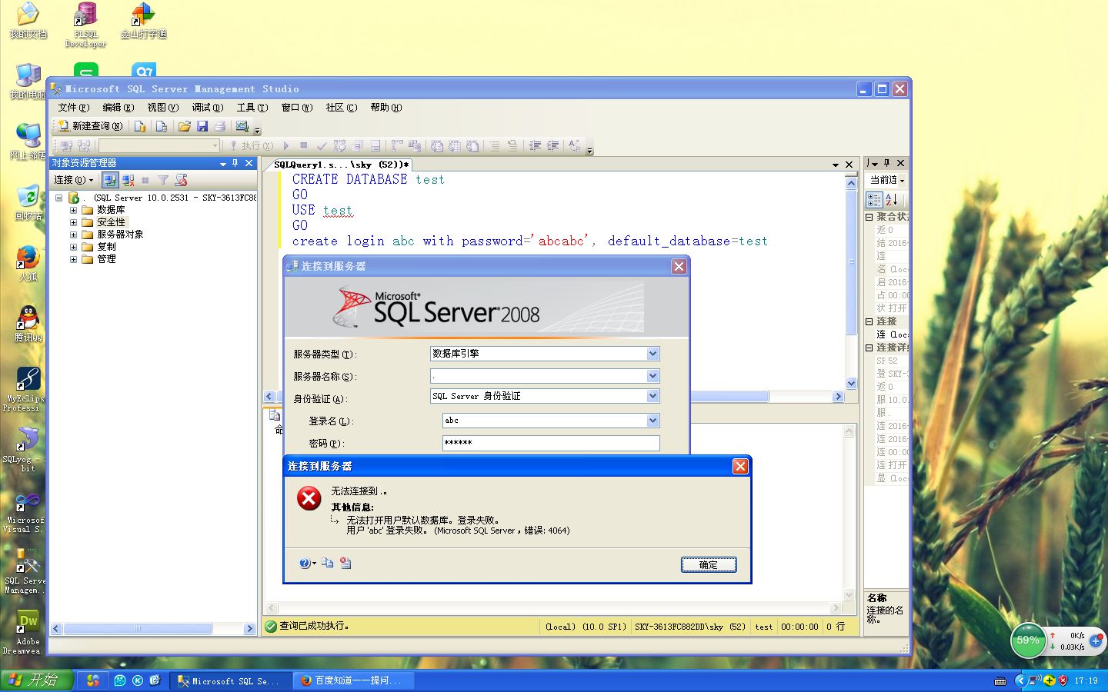Click the Microsoft Visual Studio desktop icon
The height and width of the screenshot is (692, 1108).
coord(25,512)
